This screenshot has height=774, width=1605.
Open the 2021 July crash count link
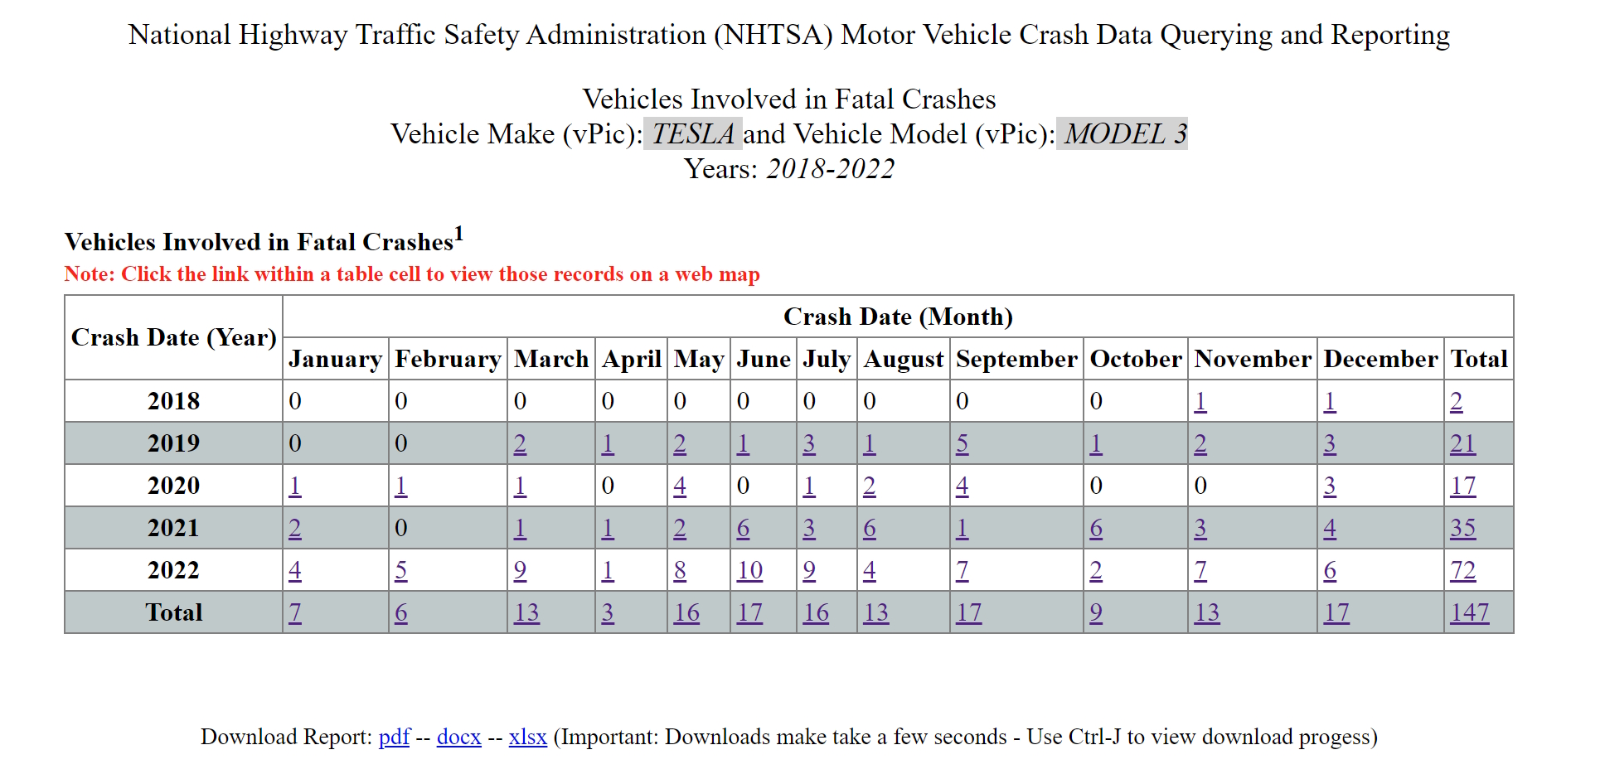(x=809, y=528)
